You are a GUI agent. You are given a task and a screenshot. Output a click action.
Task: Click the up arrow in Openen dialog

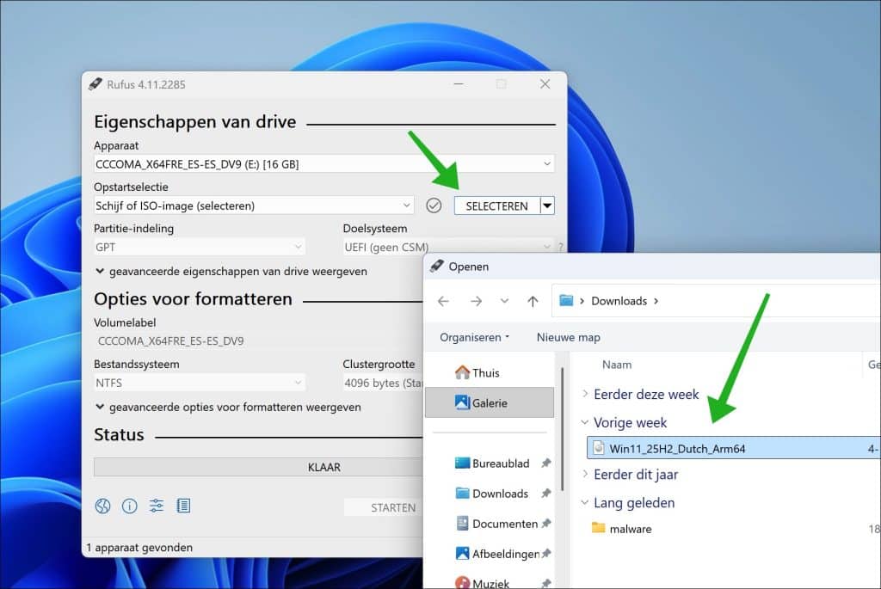click(533, 301)
